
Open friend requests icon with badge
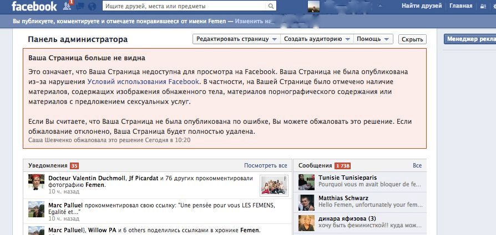(x=67, y=6)
